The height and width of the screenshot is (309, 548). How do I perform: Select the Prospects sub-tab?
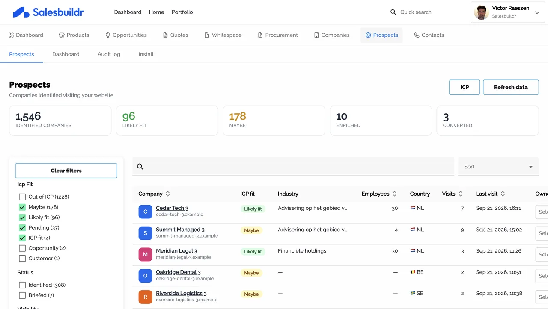(21, 54)
